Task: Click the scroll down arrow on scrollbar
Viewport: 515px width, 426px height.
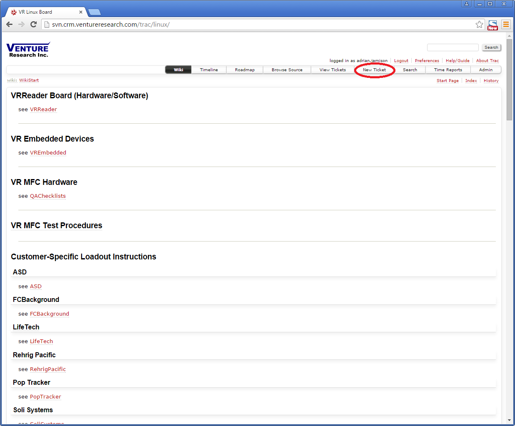Action: pyautogui.click(x=509, y=420)
